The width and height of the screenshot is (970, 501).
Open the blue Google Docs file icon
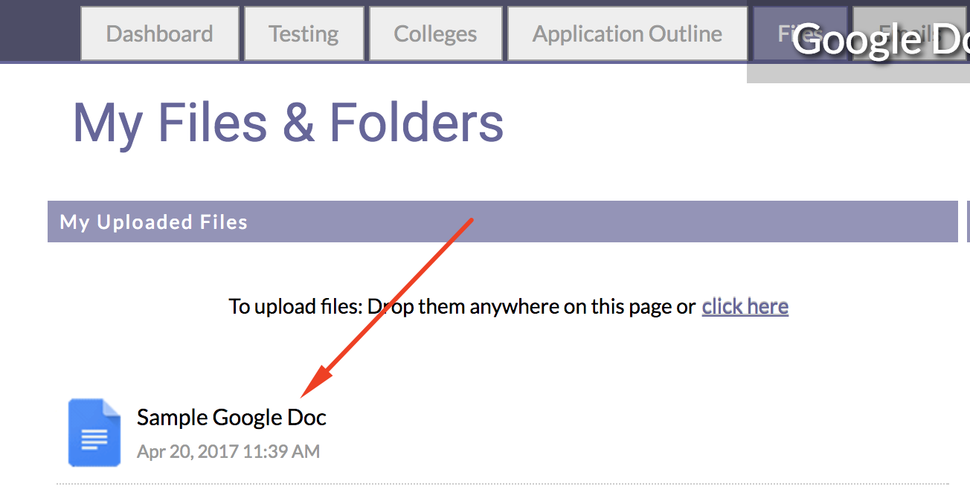coord(94,433)
